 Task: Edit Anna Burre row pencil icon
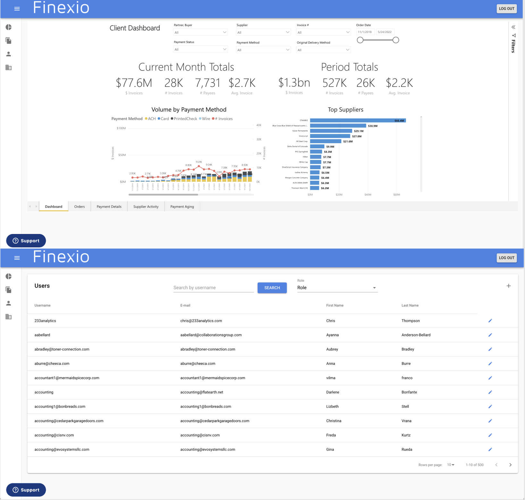click(490, 363)
